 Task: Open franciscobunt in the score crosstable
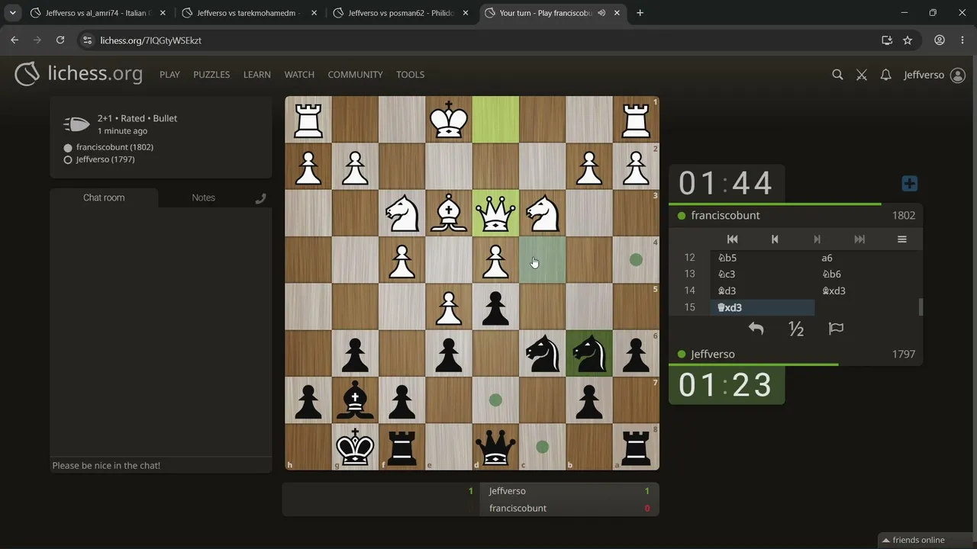pyautogui.click(x=518, y=509)
